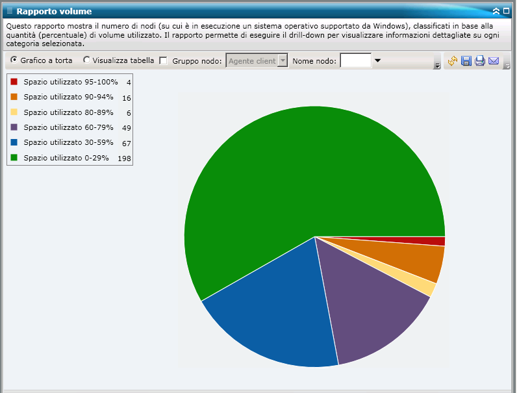Click the Nome nodo input field
The height and width of the screenshot is (393, 517).
pos(356,60)
